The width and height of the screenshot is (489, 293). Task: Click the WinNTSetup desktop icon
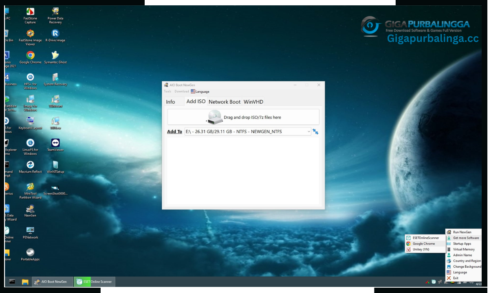click(x=55, y=167)
